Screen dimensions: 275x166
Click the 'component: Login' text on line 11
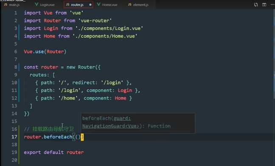109,91
